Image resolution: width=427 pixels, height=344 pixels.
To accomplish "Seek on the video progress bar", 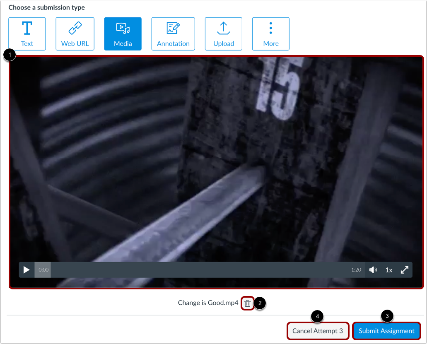I will (x=199, y=270).
